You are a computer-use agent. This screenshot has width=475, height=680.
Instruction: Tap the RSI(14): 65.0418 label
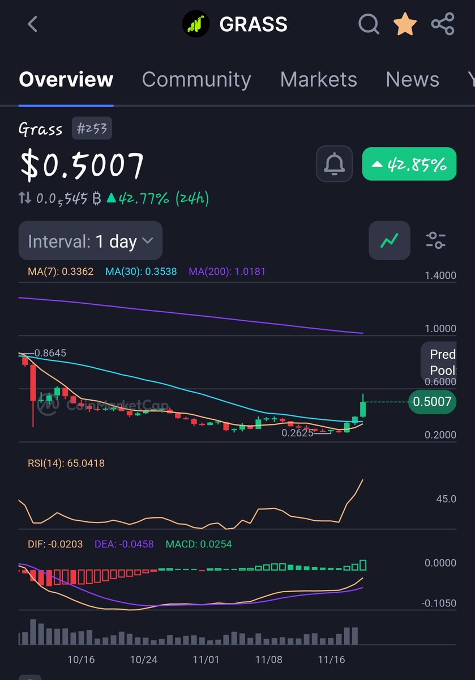[66, 463]
